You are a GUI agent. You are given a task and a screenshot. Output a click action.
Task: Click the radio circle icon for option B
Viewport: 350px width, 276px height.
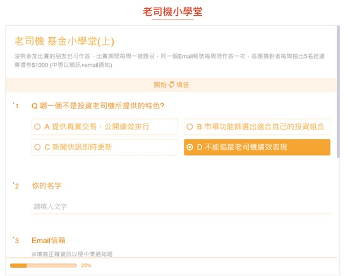pyautogui.click(x=190, y=127)
